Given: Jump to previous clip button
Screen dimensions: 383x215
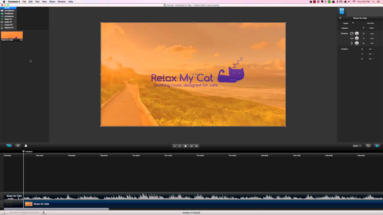Looking at the screenshot, I should (x=191, y=146).
